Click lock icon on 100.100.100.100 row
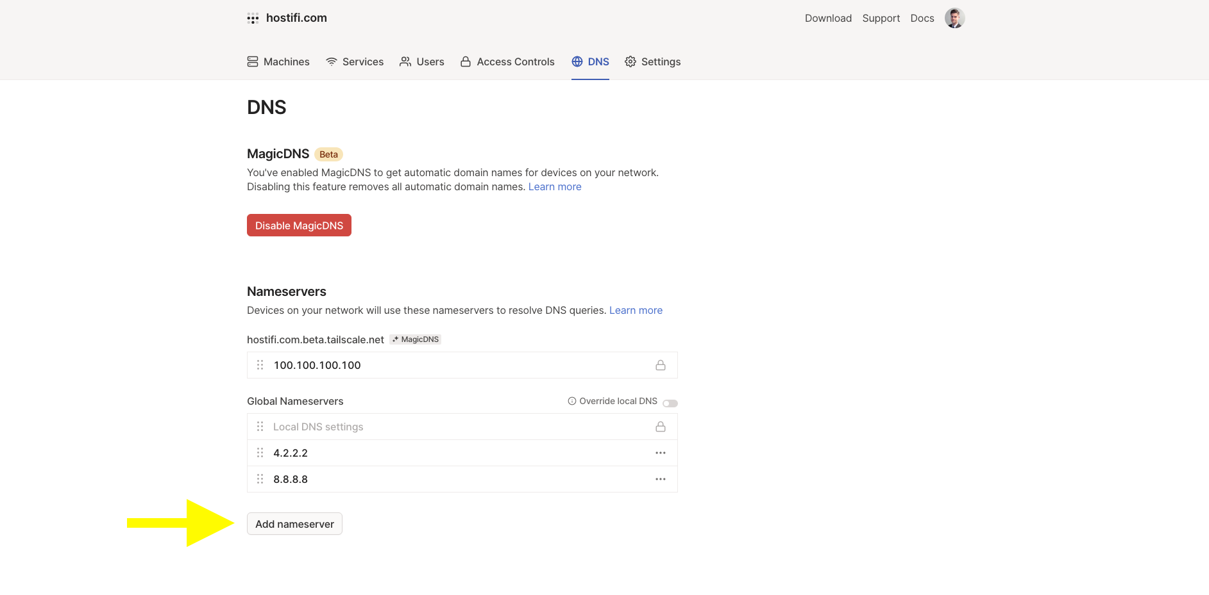The image size is (1209, 595). coord(661,365)
